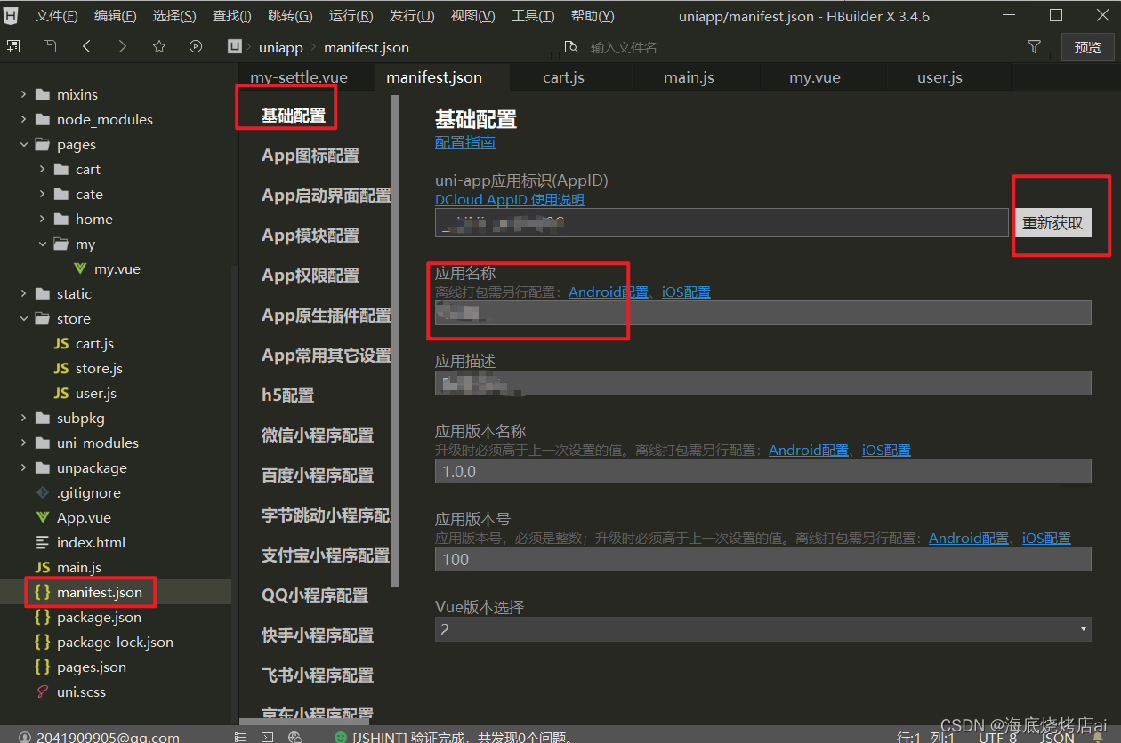The image size is (1121, 743).
Task: Expand the node_modules folder
Action: (23, 119)
